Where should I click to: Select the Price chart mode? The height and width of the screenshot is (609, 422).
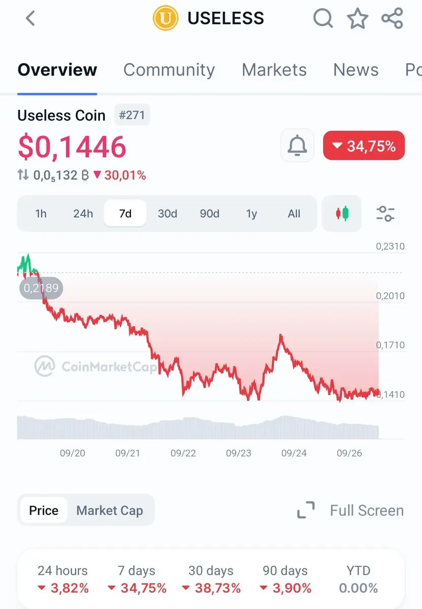pos(44,511)
